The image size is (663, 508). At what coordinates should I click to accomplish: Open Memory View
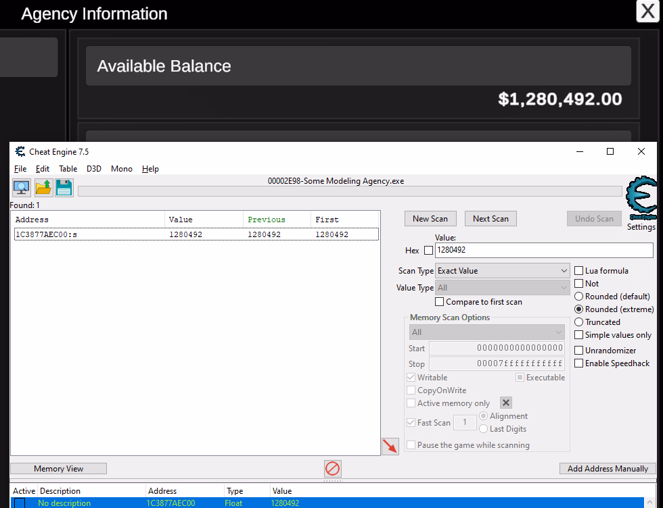[x=58, y=469]
